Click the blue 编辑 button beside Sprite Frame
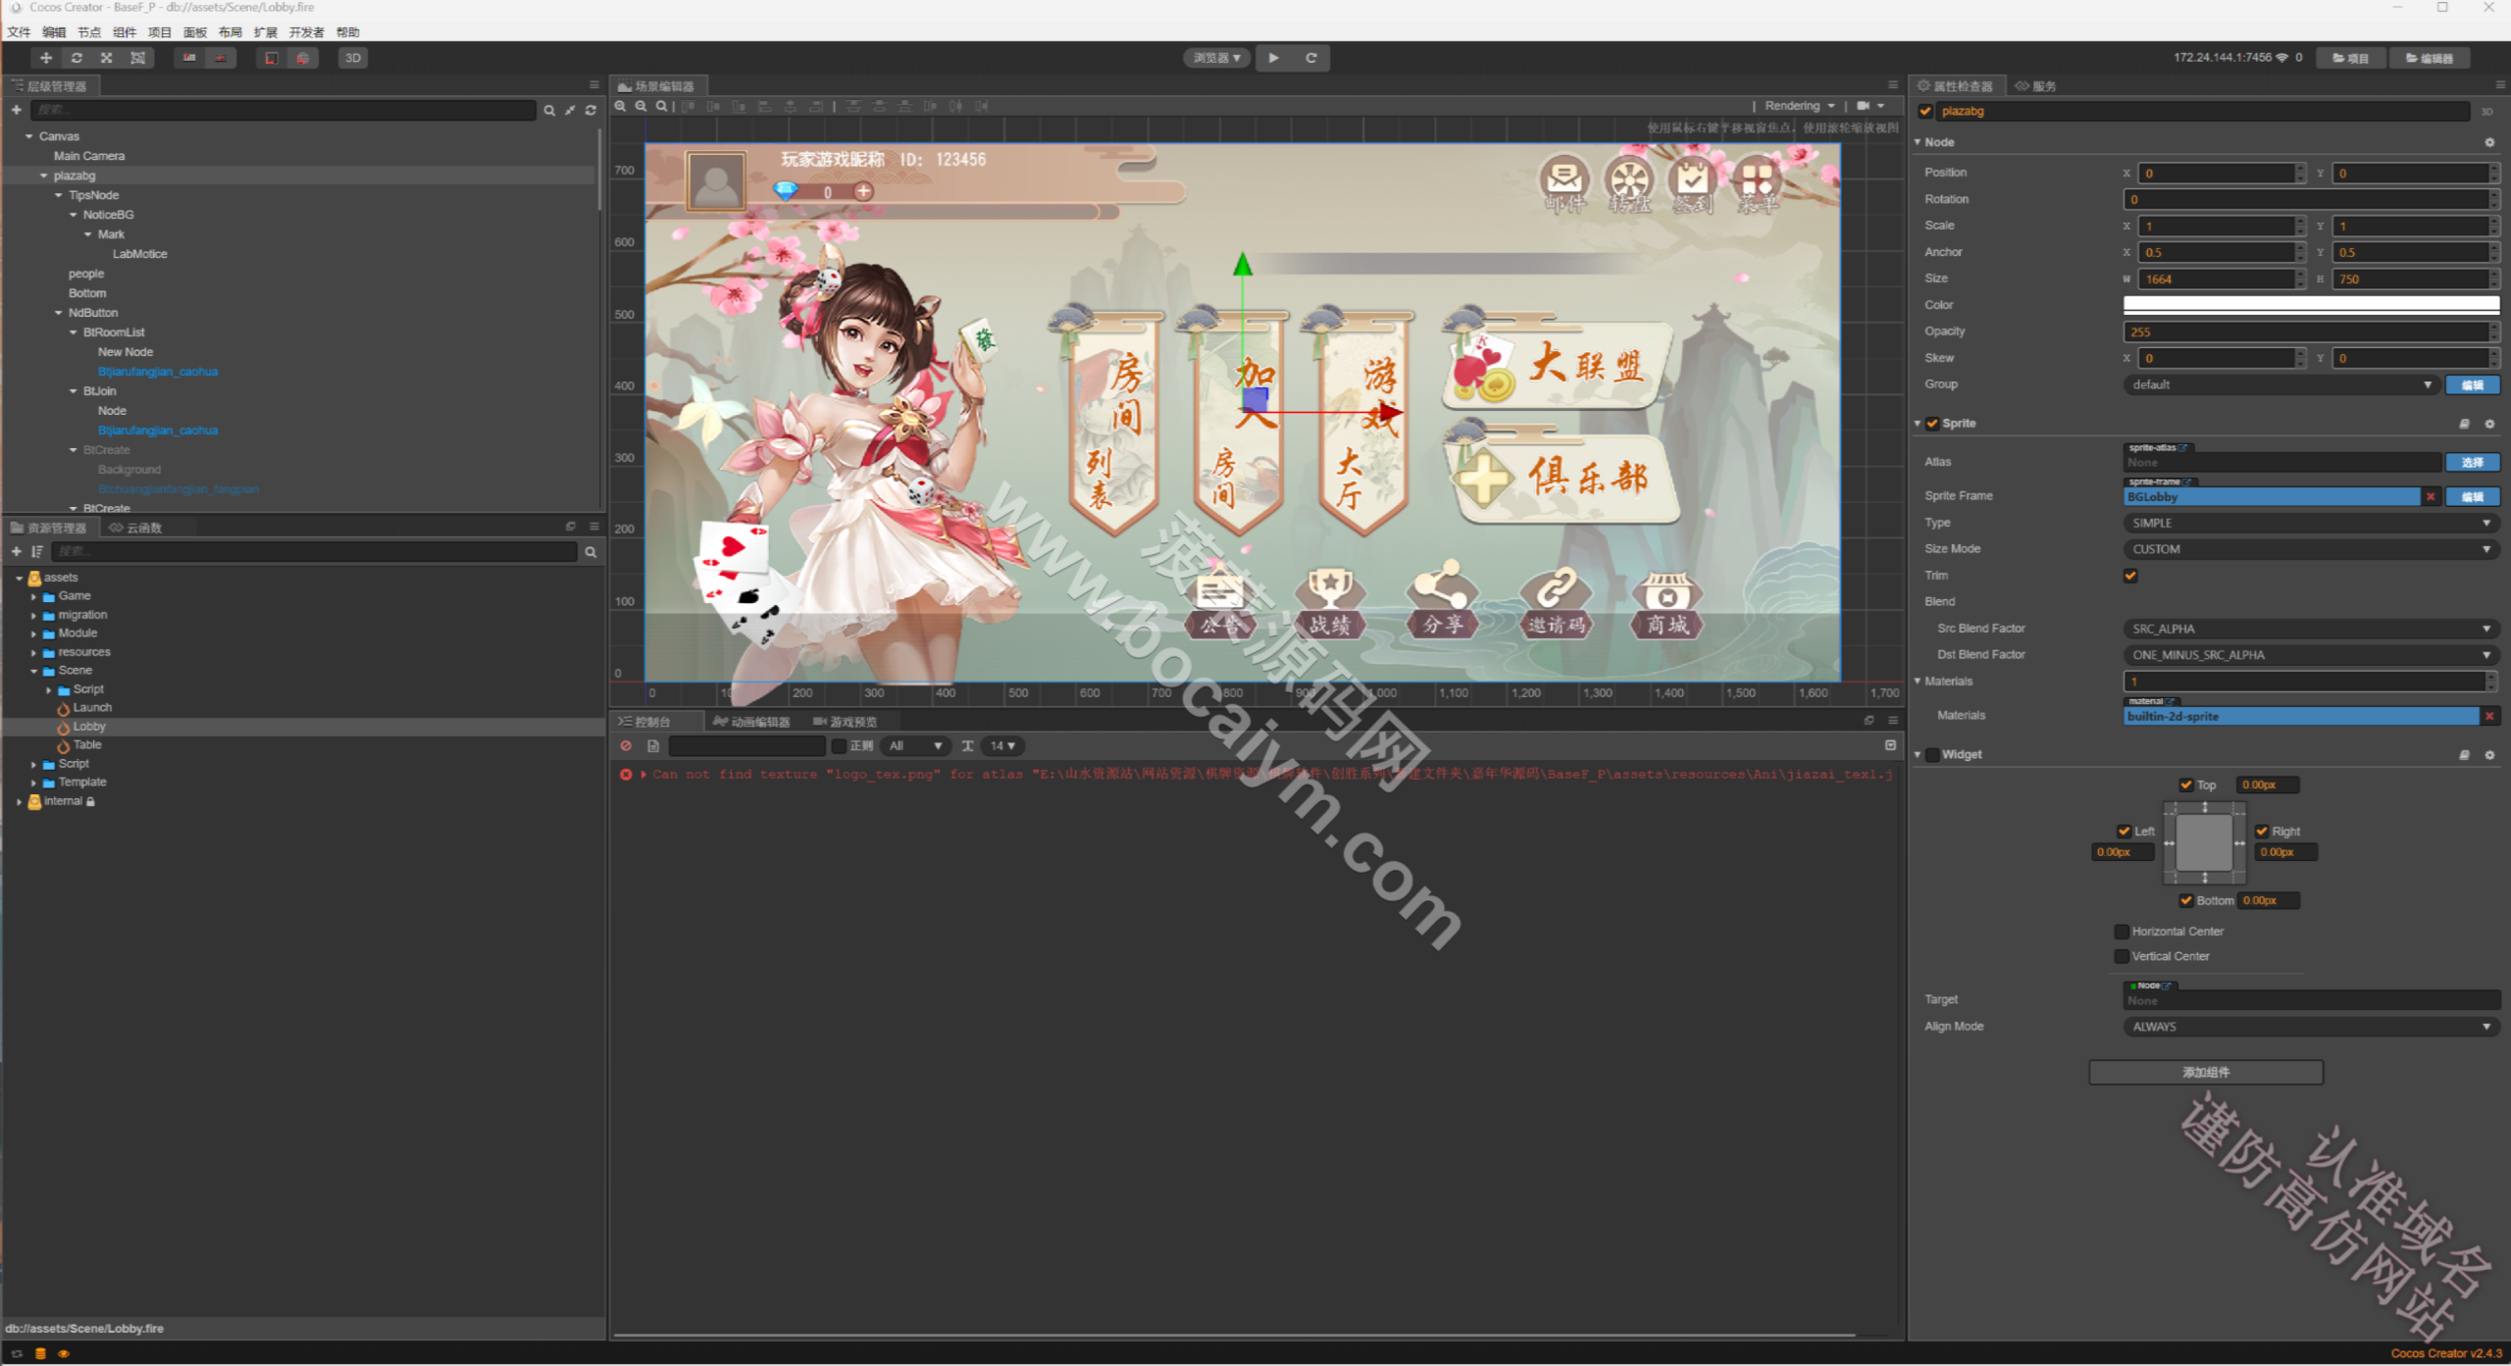 click(x=2473, y=497)
